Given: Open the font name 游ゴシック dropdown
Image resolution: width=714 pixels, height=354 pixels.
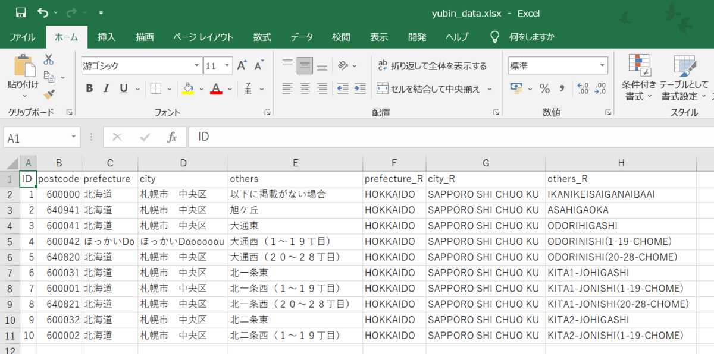Looking at the screenshot, I should [x=197, y=66].
